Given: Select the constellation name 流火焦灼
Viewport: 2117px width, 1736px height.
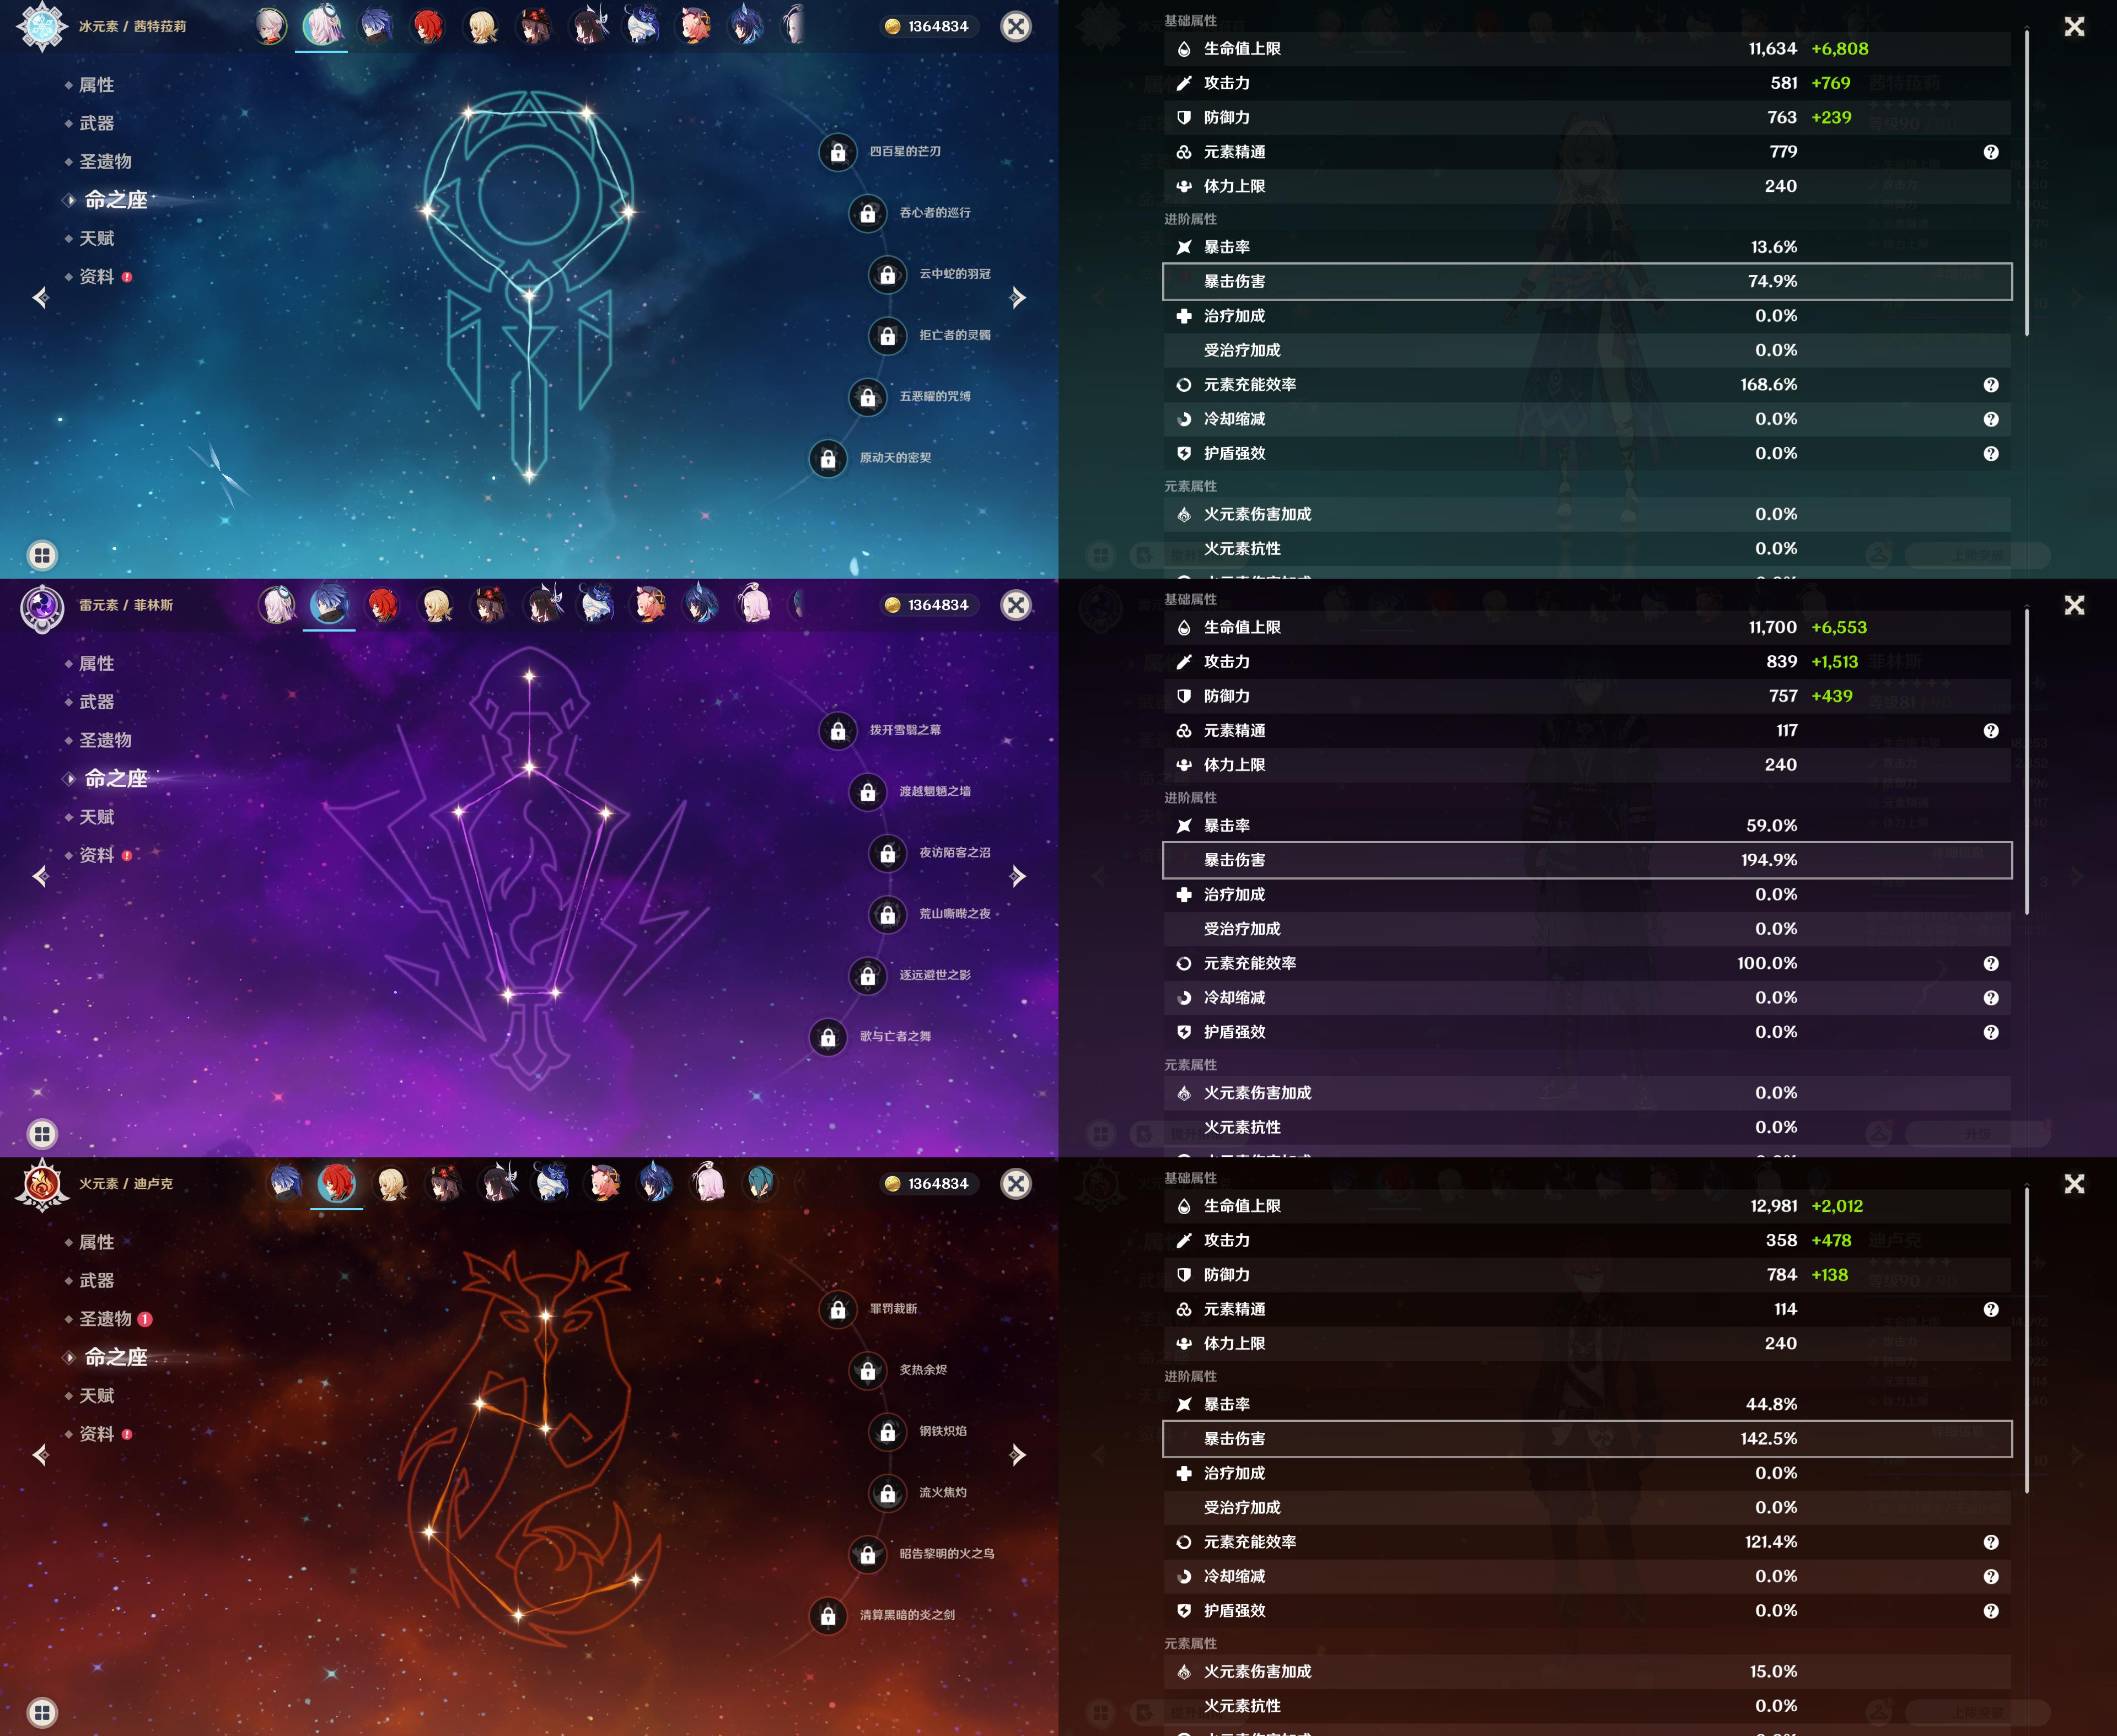Looking at the screenshot, I should [x=942, y=1492].
